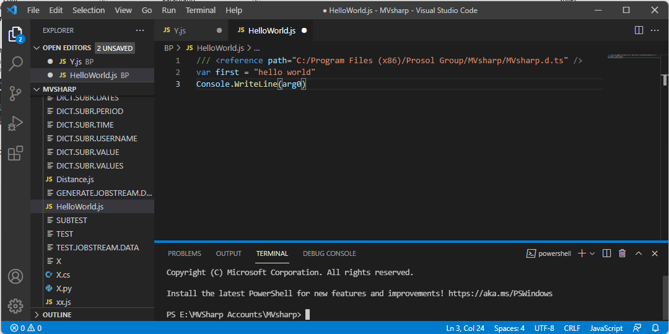This screenshot has width=669, height=334.
Task: Open xx.js in the file tree
Action: pos(92,302)
